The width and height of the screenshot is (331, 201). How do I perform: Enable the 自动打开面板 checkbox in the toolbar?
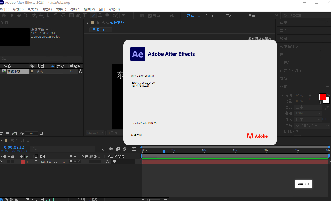click(x=150, y=15)
